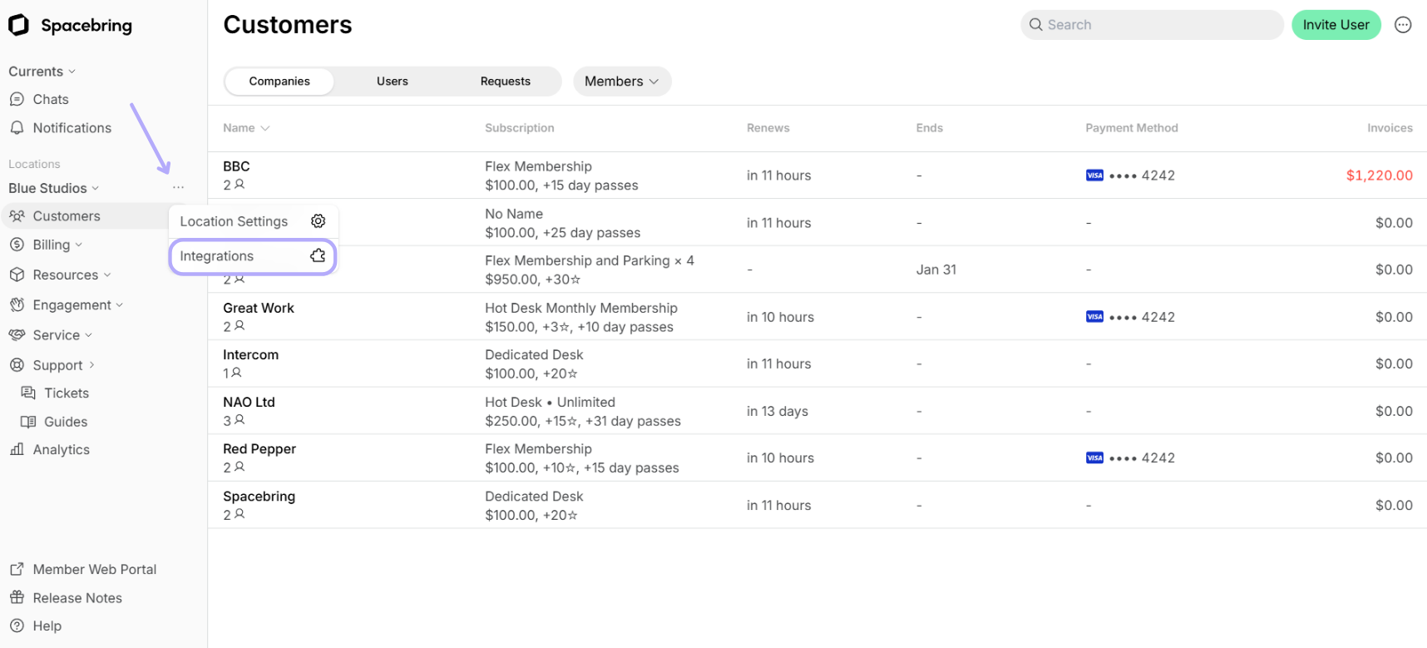The height and width of the screenshot is (648, 1427).
Task: Click the Tickets icon under Support
Action: pyautogui.click(x=28, y=393)
